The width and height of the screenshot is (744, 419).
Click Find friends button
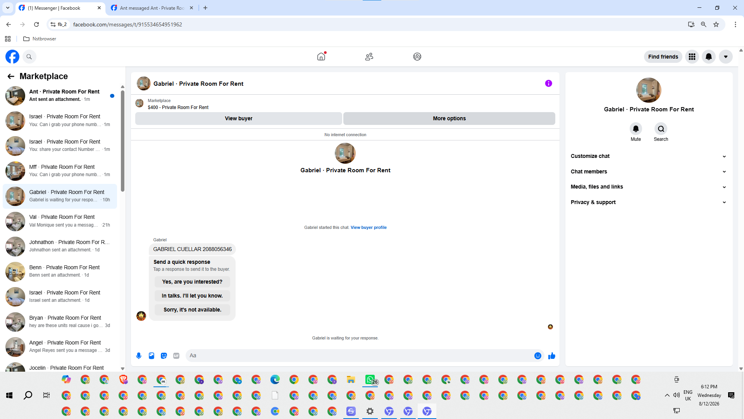coord(663,57)
